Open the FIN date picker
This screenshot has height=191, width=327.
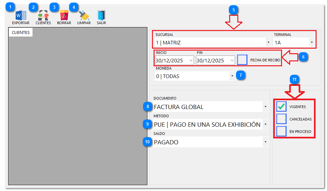(232, 60)
